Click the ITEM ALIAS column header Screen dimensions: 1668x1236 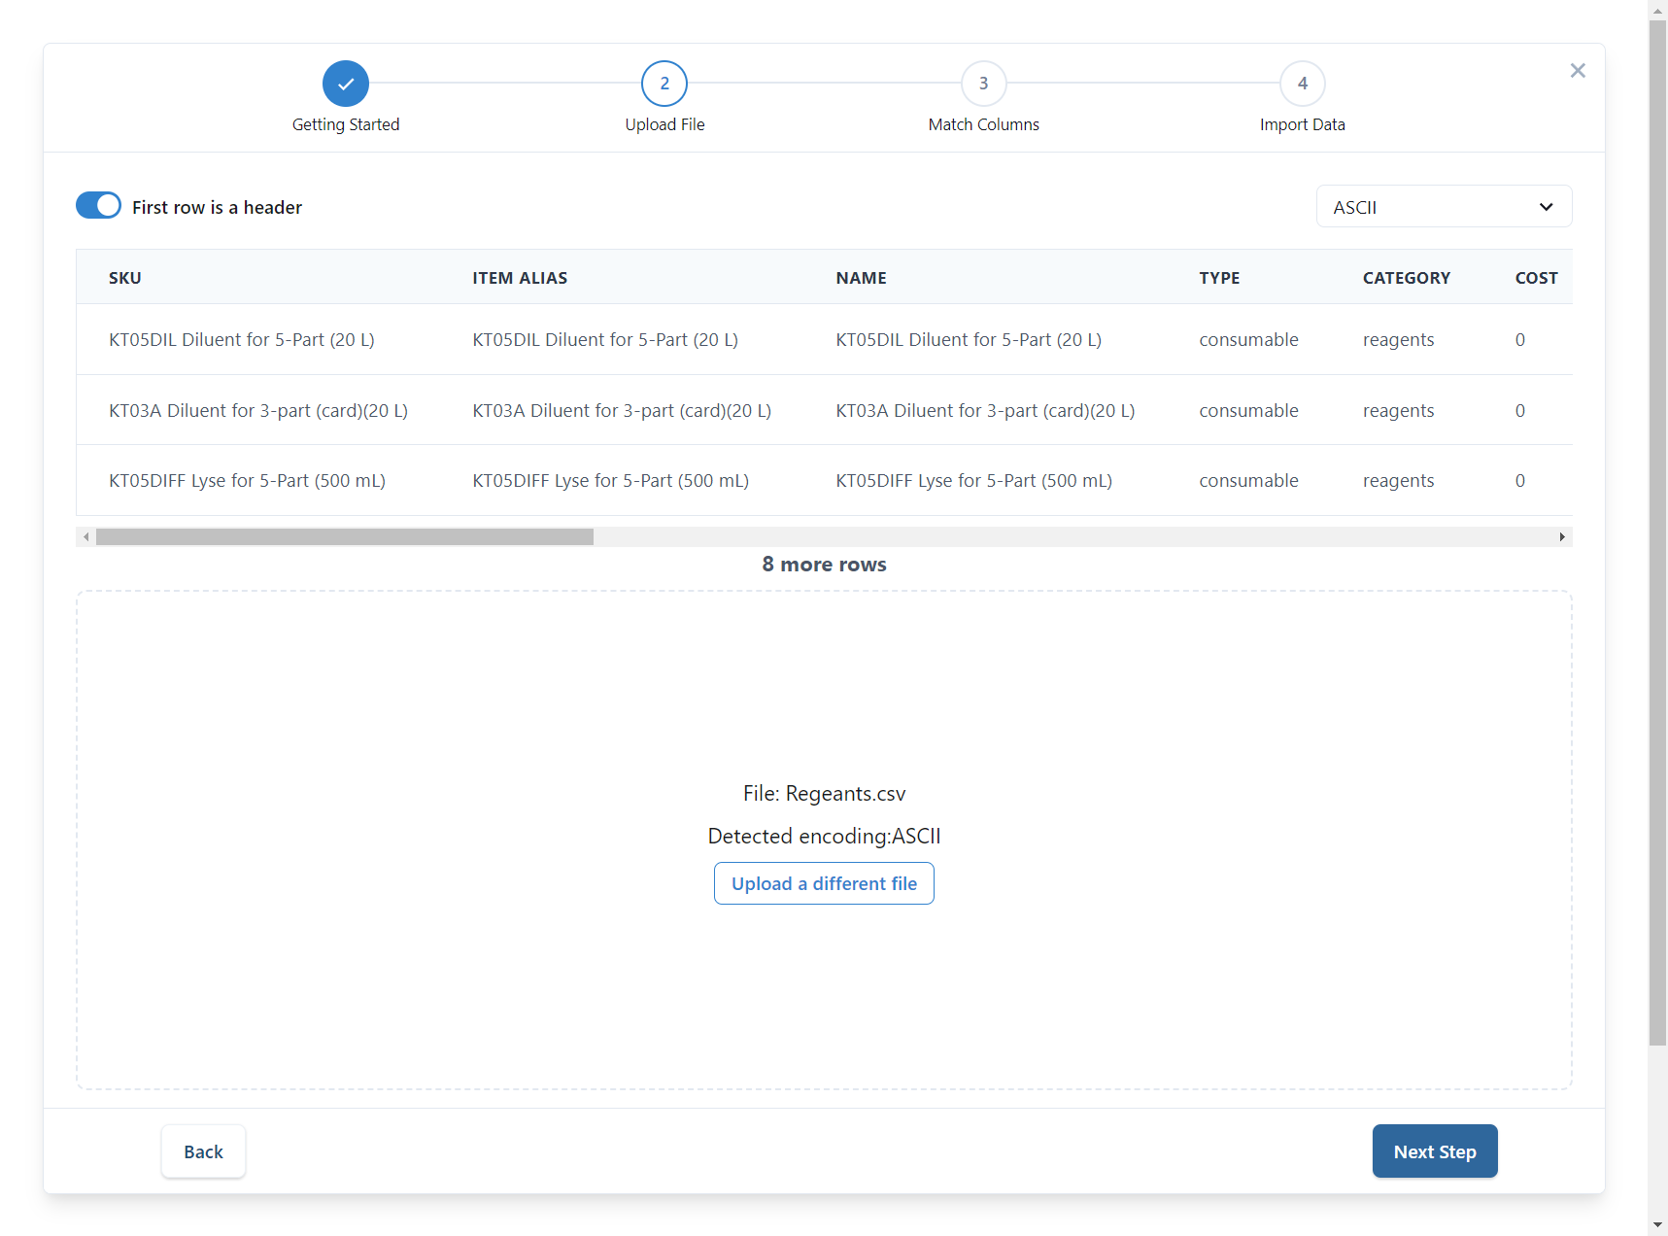click(520, 278)
